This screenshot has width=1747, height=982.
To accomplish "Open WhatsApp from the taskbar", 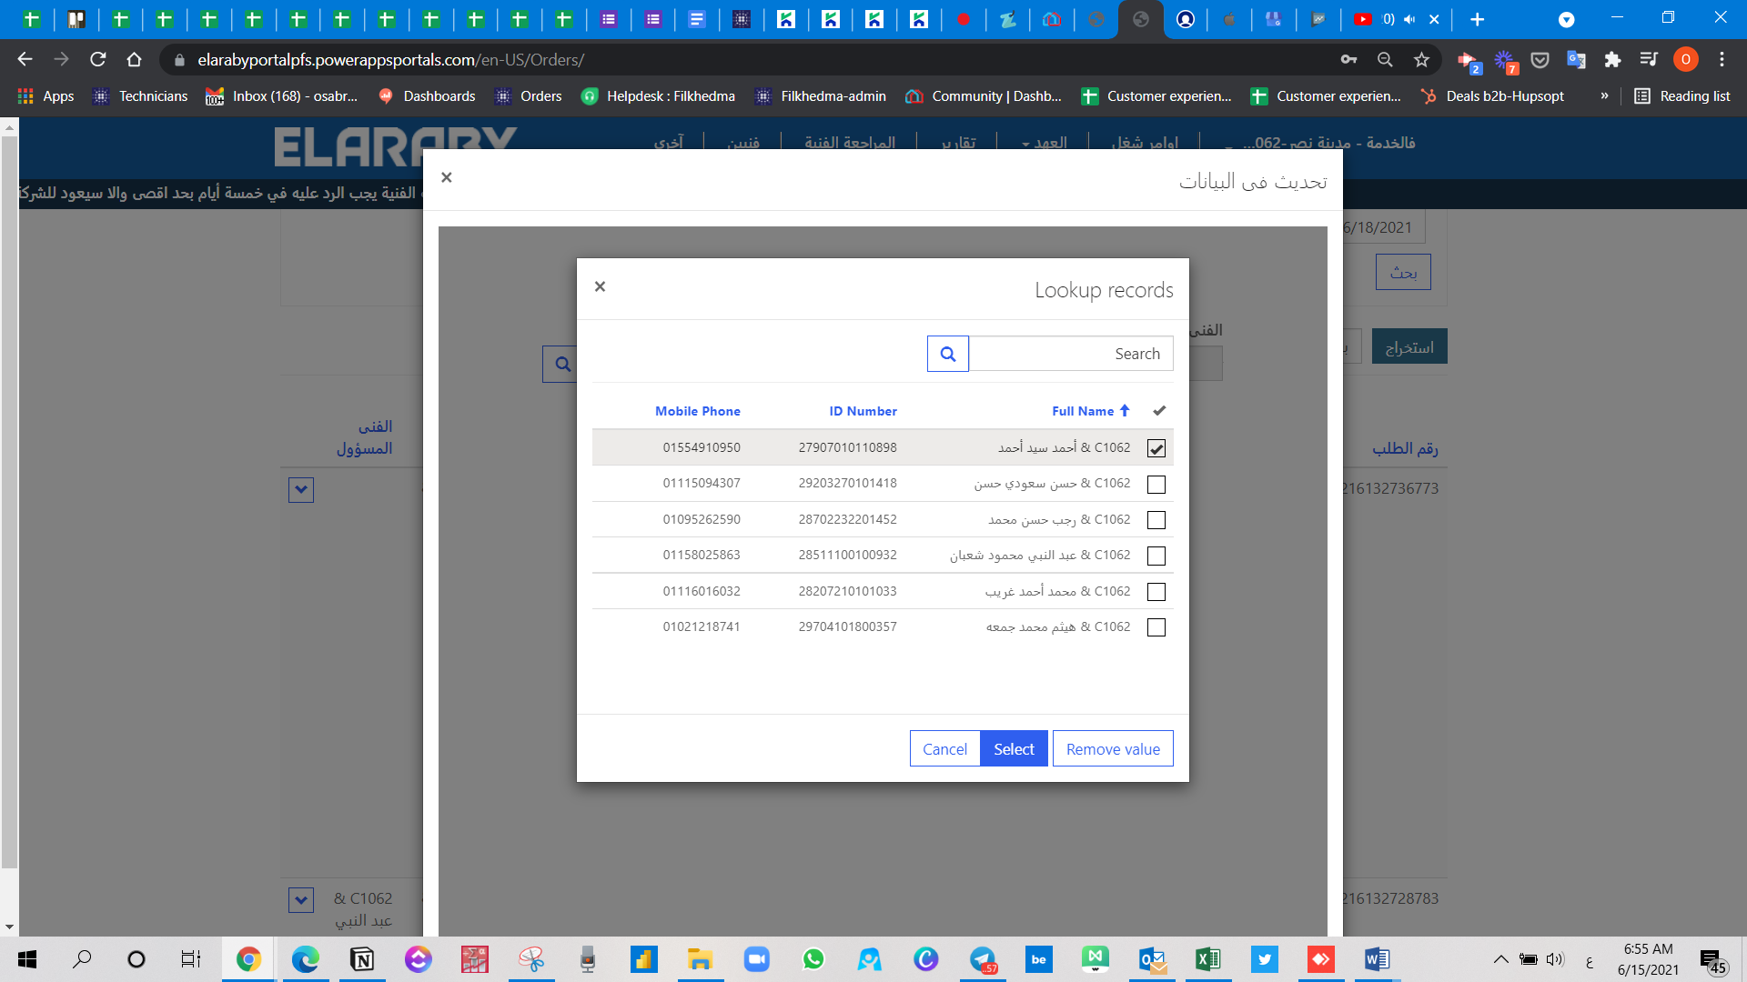I will click(813, 959).
